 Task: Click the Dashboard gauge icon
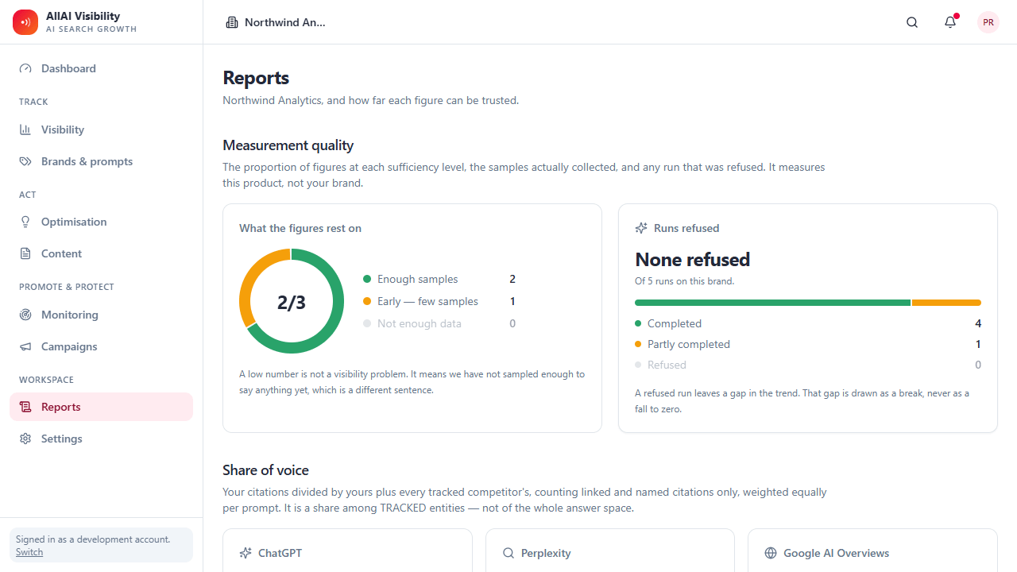(25, 68)
